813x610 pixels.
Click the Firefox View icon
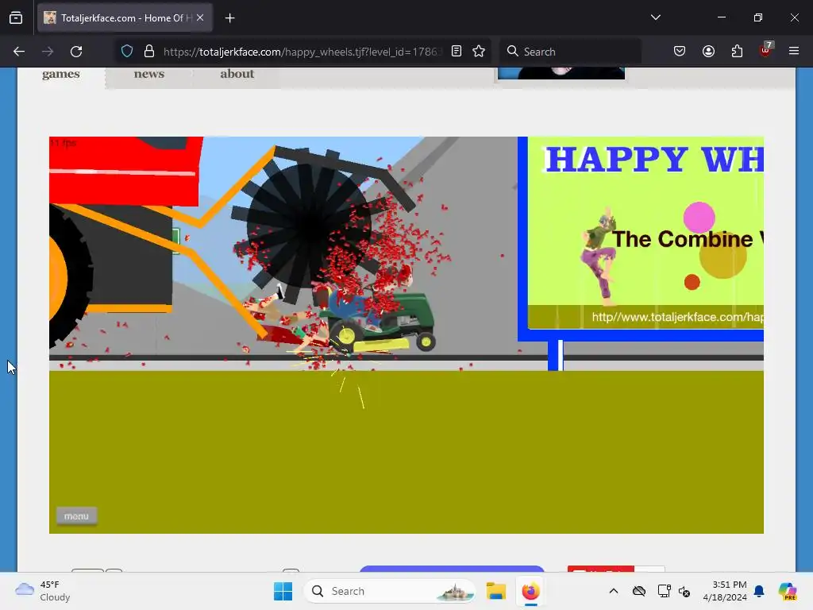(x=16, y=17)
